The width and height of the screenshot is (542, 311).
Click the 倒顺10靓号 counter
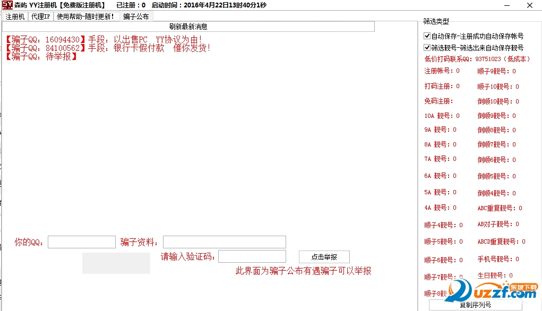(x=498, y=101)
